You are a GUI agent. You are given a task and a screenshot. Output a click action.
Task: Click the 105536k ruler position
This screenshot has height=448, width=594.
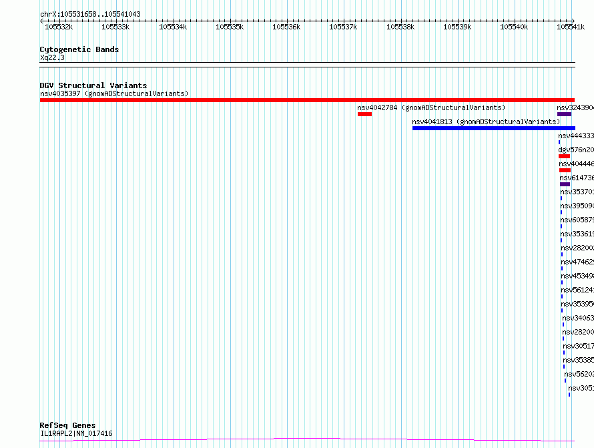pyautogui.click(x=286, y=27)
